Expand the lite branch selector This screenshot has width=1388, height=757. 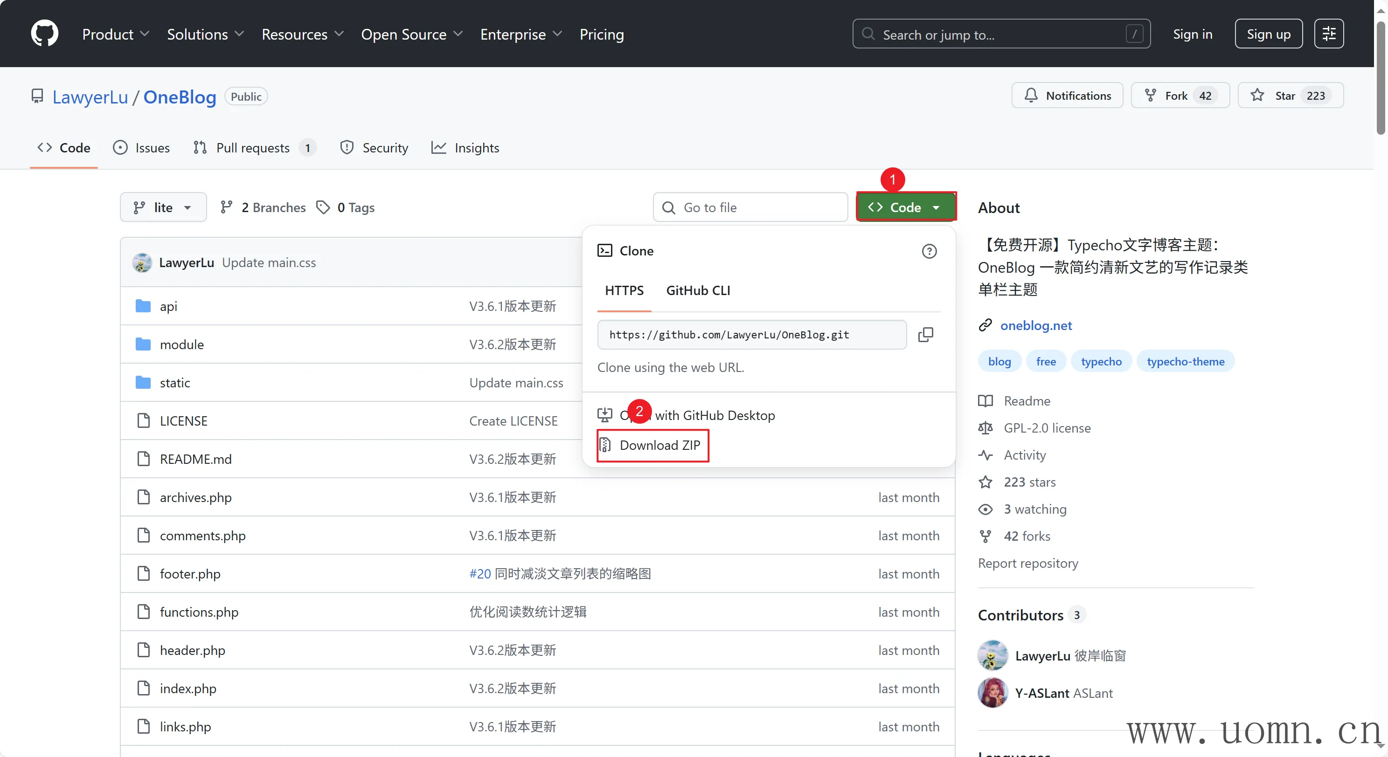163,207
